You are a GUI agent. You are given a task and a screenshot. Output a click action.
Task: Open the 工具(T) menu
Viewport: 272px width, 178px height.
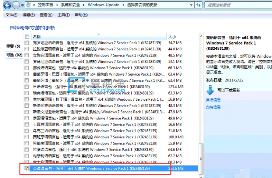pos(64,15)
